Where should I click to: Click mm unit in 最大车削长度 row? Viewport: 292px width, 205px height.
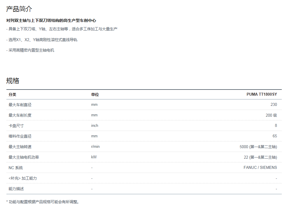click(94, 115)
